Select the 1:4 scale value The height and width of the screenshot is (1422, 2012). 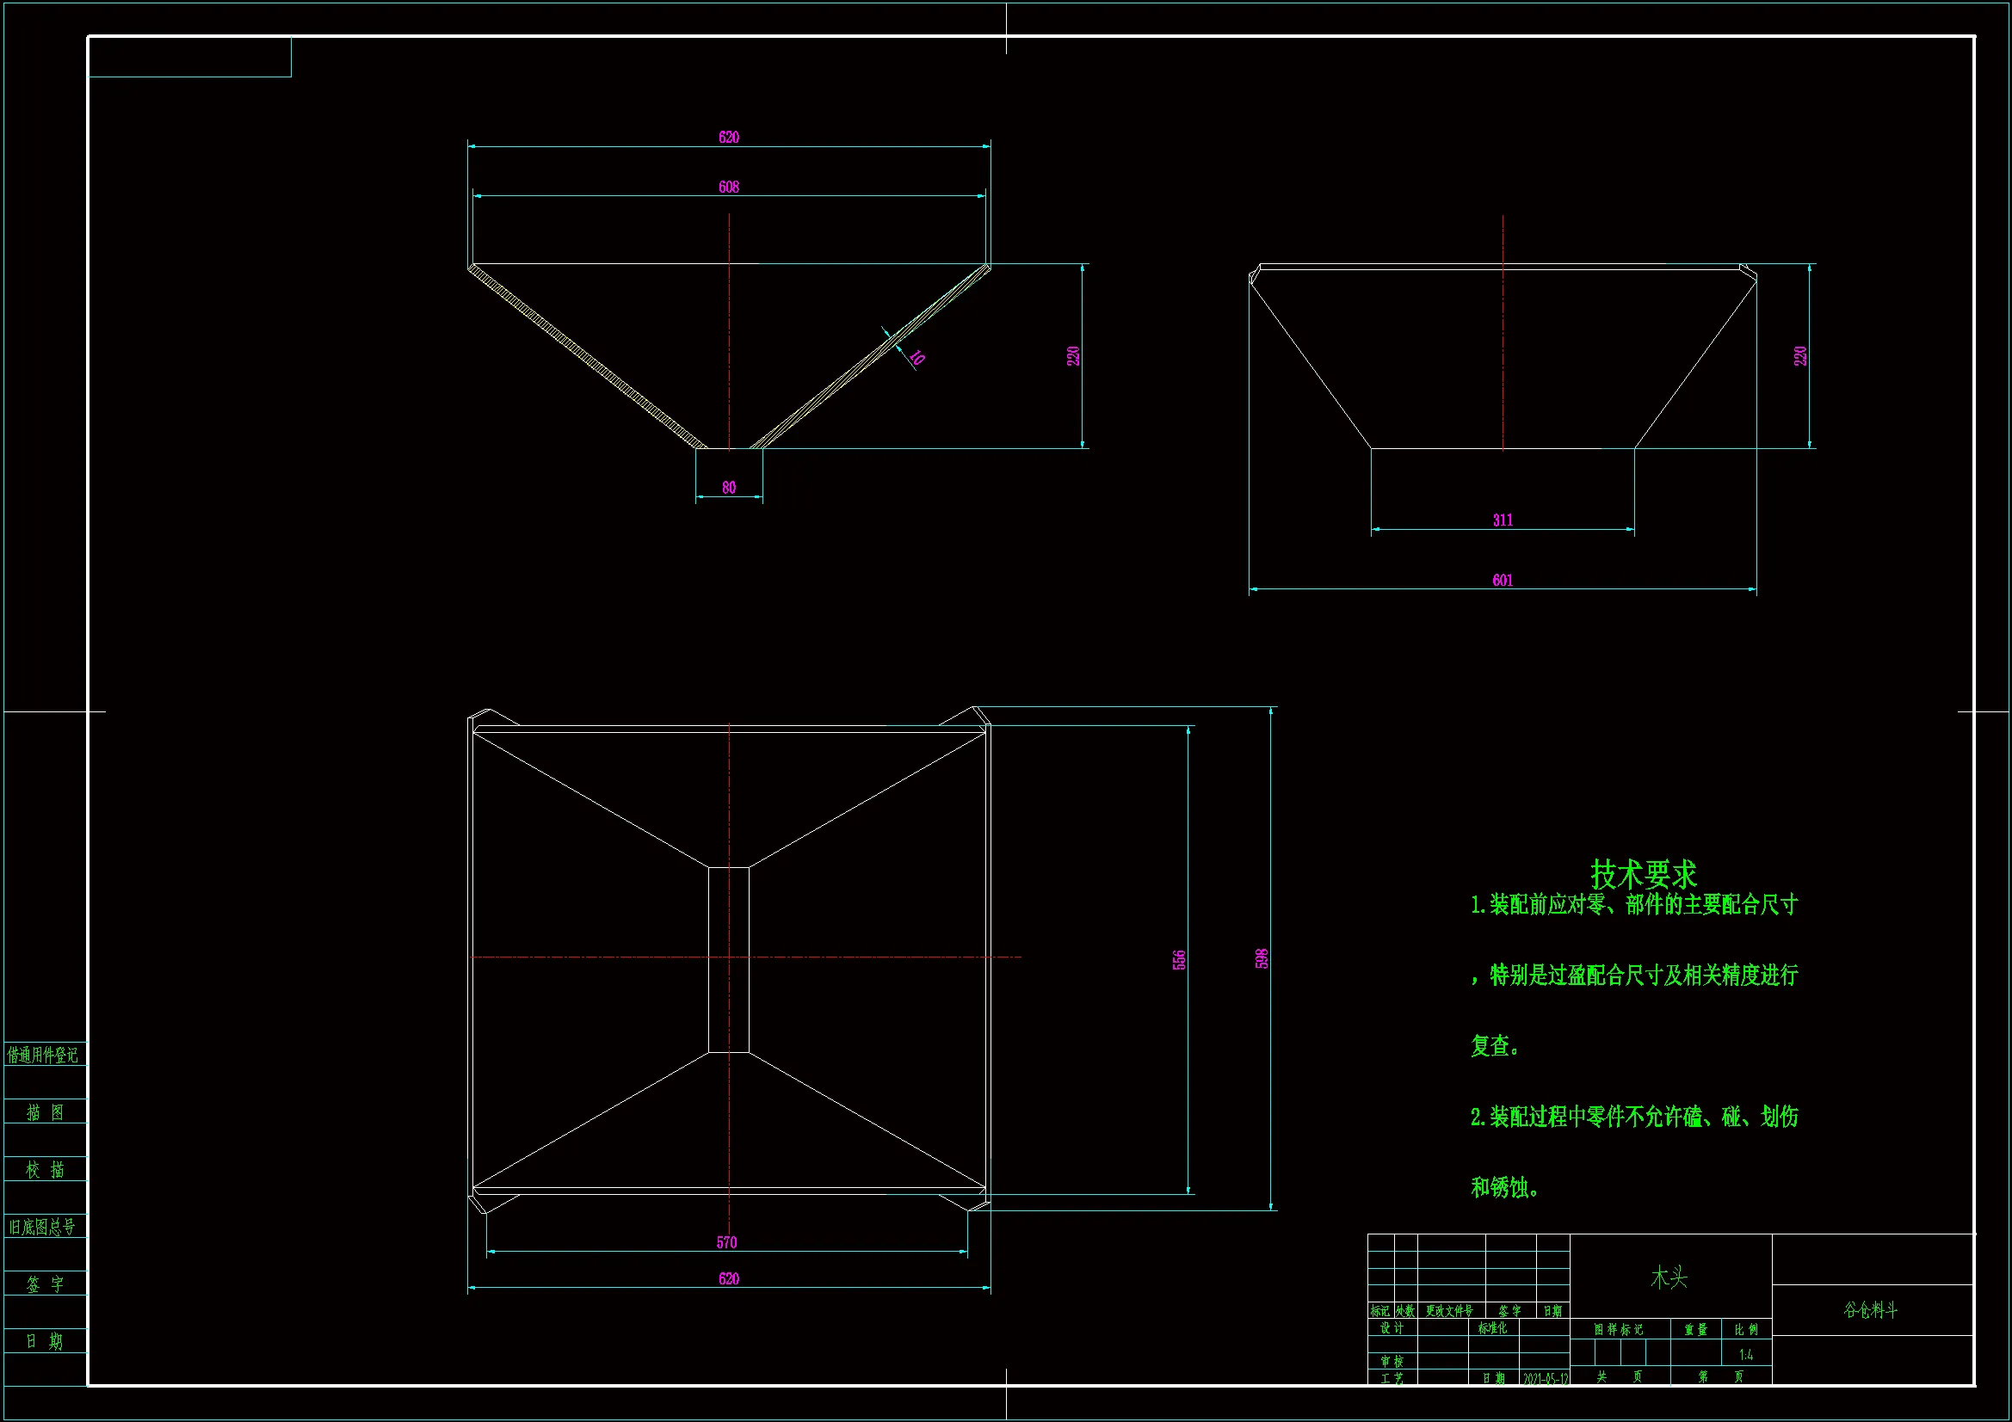(1745, 1355)
